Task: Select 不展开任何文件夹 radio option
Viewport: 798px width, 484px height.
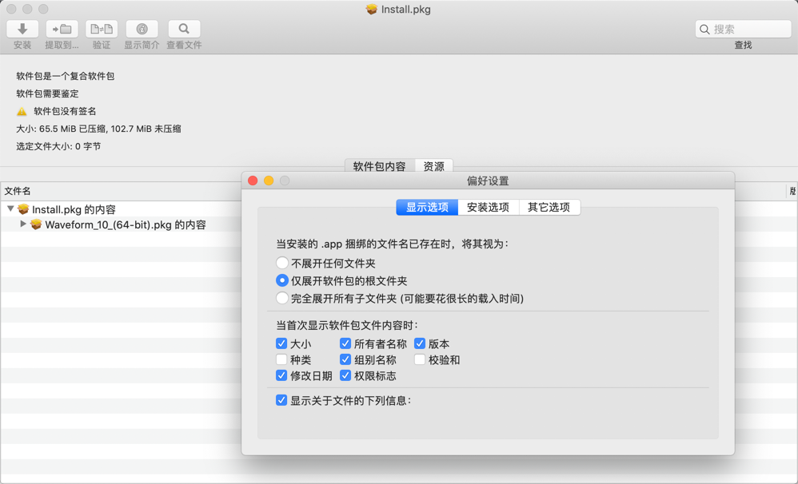Action: [282, 262]
